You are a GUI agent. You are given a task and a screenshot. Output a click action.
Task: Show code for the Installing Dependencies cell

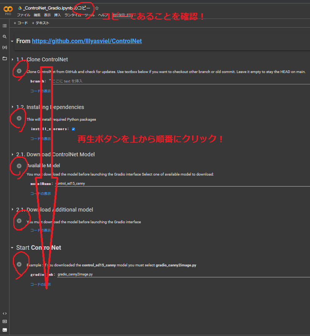(x=41, y=139)
